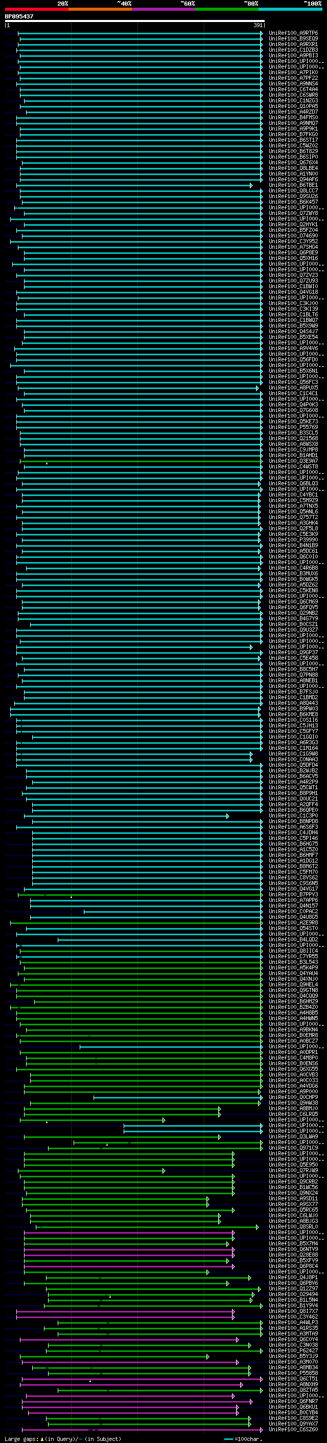
Task: Select the UniRef100_Q8LCC7 label
Action: (293, 190)
